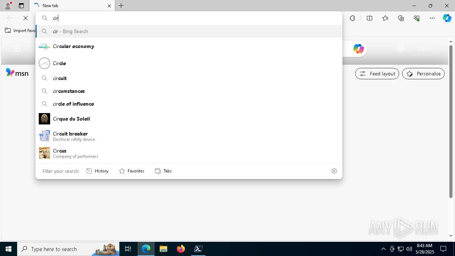
Task: Open the Favorites star menu
Action: 385,18
